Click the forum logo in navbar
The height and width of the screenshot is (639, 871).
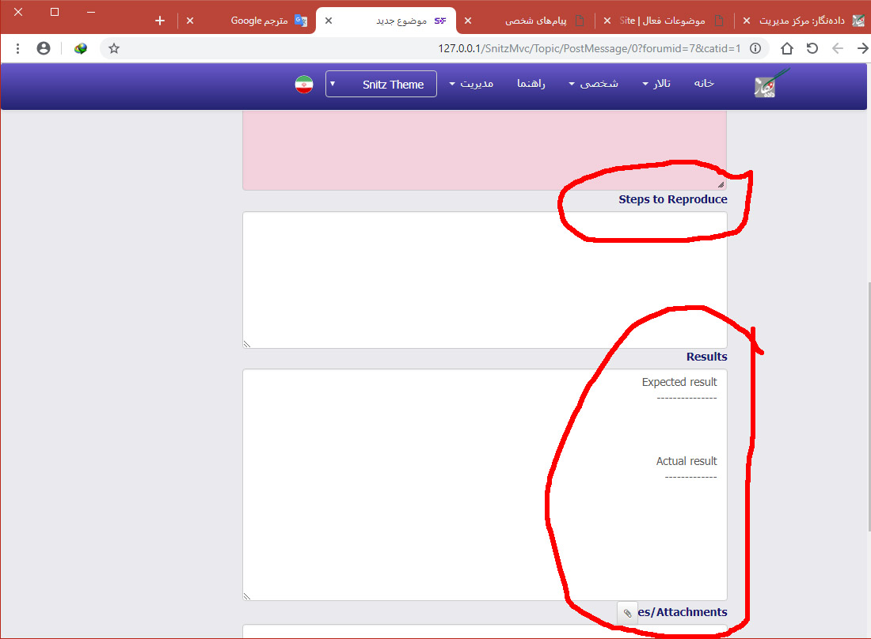(x=770, y=83)
